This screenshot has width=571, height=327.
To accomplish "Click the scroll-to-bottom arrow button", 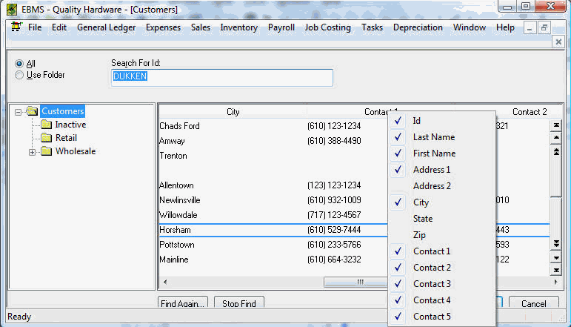I will [556, 271].
